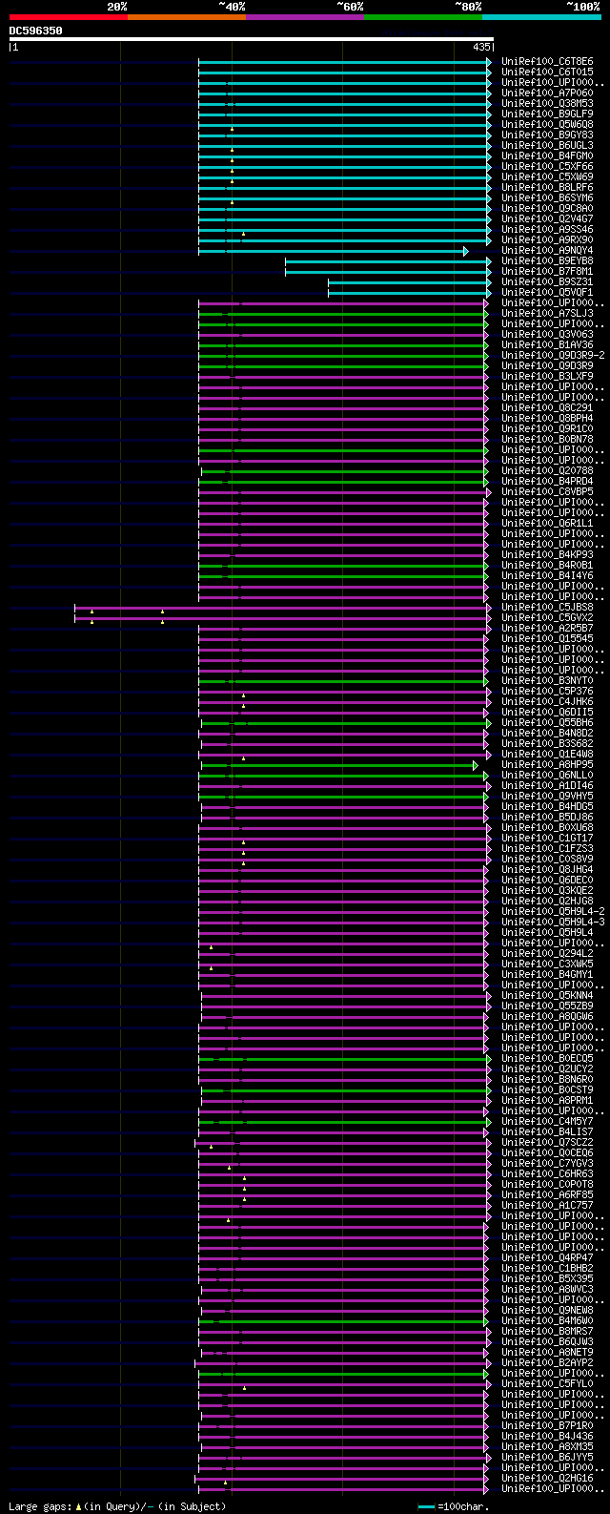Click the shorter hit UniRef100_A9NQY4 label
This screenshot has width=610, height=1514.
(x=547, y=251)
